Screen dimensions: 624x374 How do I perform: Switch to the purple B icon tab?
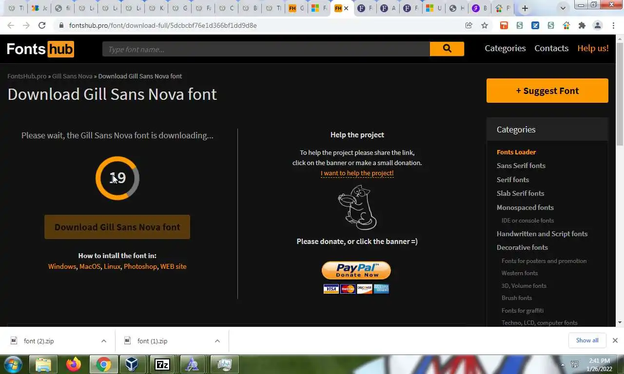click(480, 8)
